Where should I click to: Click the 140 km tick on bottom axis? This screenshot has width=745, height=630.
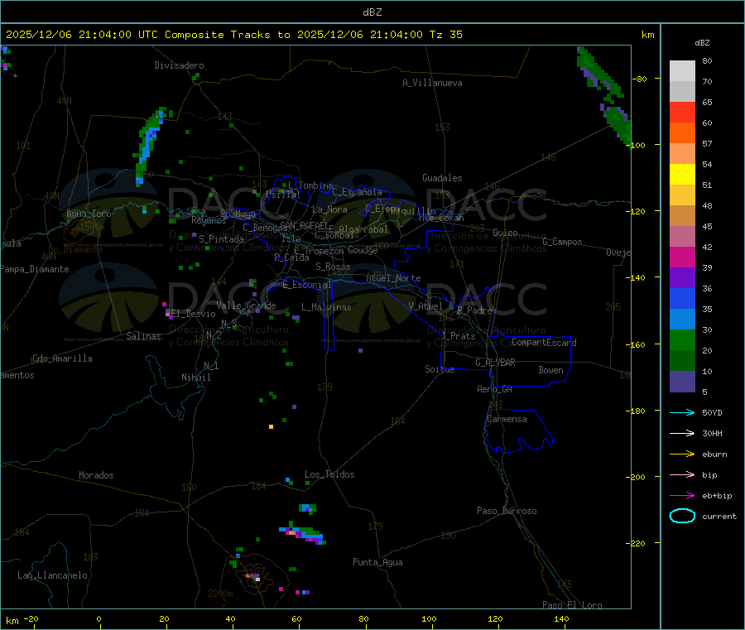561,618
